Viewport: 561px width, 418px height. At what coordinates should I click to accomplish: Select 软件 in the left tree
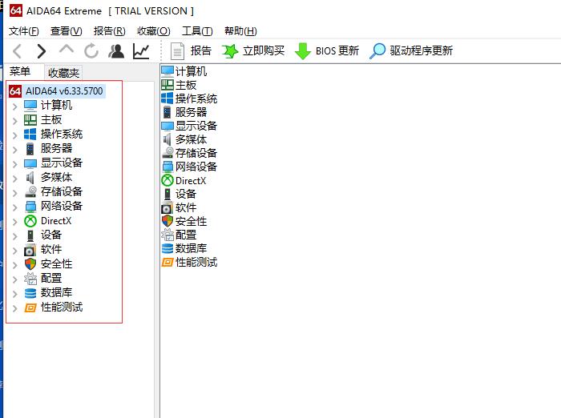pos(50,249)
